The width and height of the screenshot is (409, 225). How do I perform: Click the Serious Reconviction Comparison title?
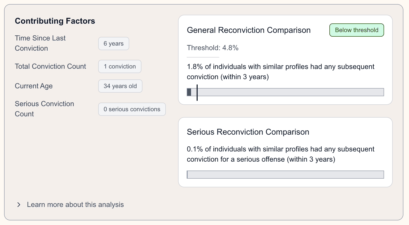[248, 132]
